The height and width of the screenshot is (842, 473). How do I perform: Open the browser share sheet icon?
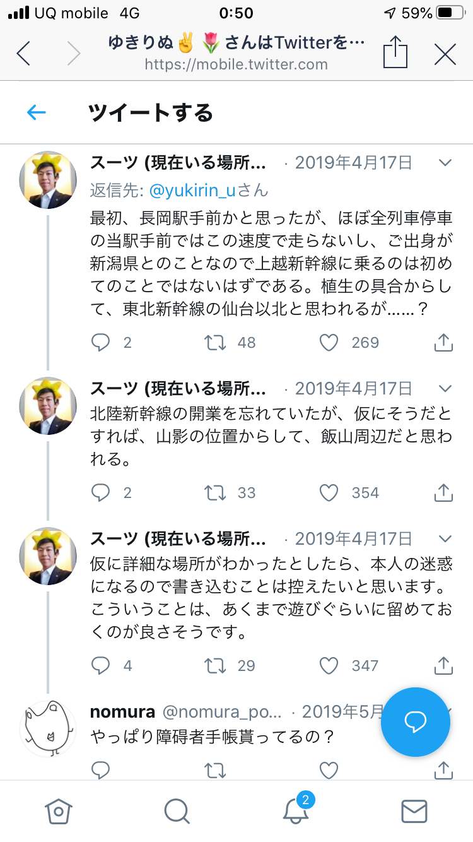395,53
